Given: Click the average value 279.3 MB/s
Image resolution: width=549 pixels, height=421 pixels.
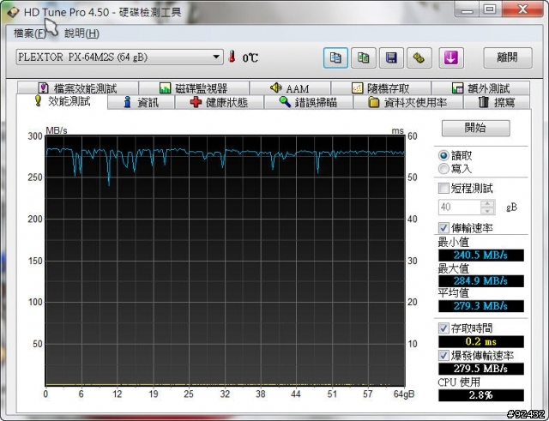Looking at the screenshot, I should coord(481,306).
